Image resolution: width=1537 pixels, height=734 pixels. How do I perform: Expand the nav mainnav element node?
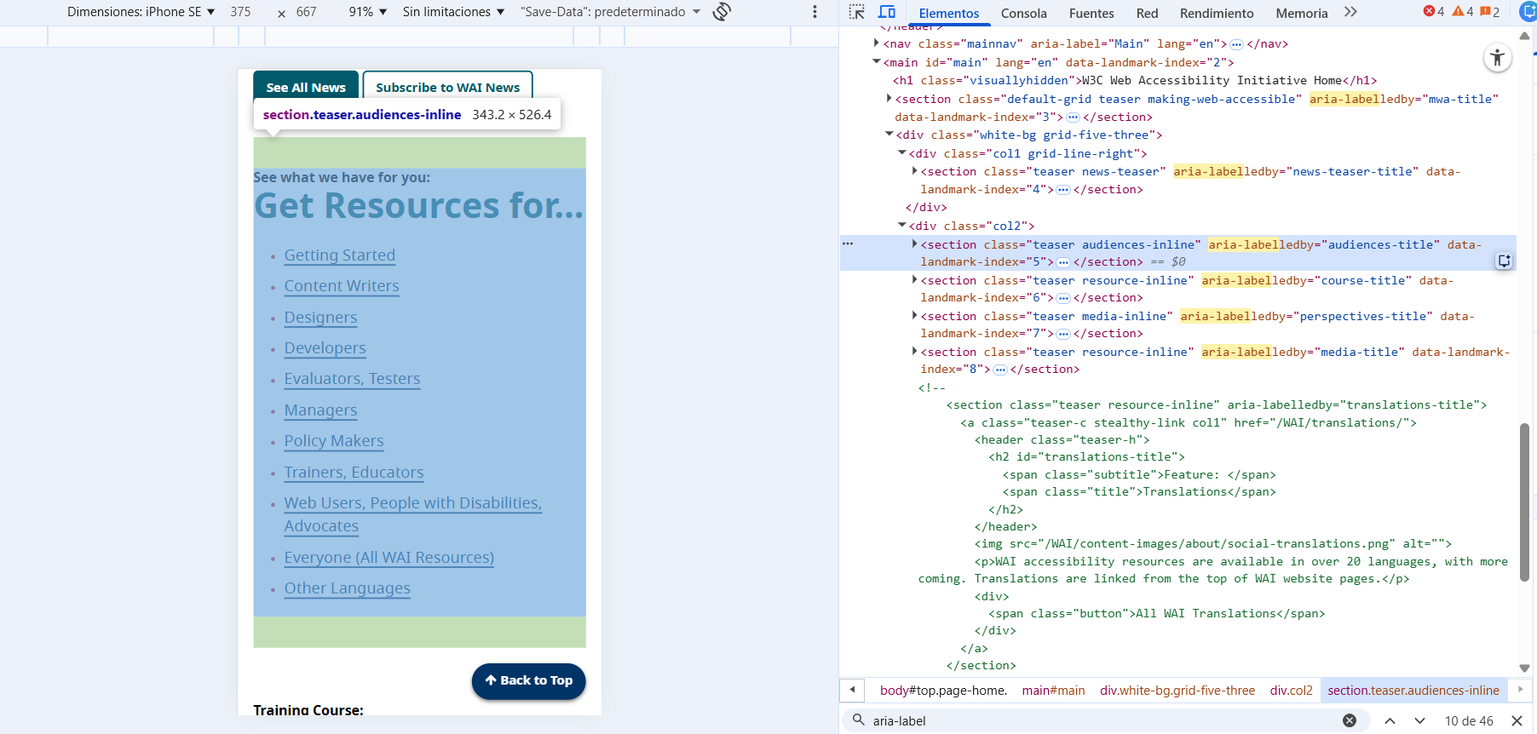[877, 43]
